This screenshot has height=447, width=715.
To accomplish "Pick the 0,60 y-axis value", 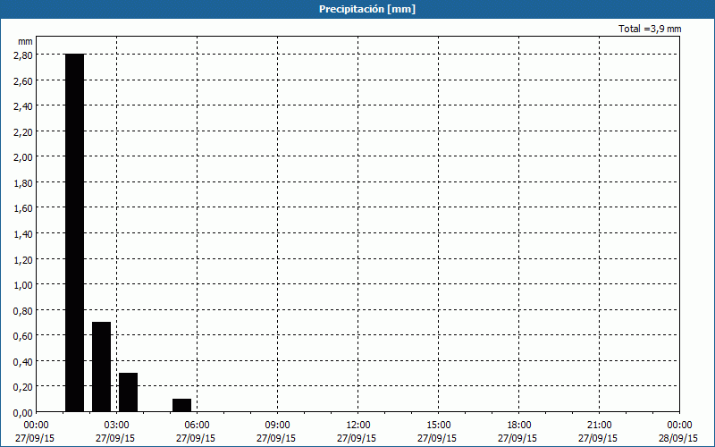I will (x=23, y=336).
